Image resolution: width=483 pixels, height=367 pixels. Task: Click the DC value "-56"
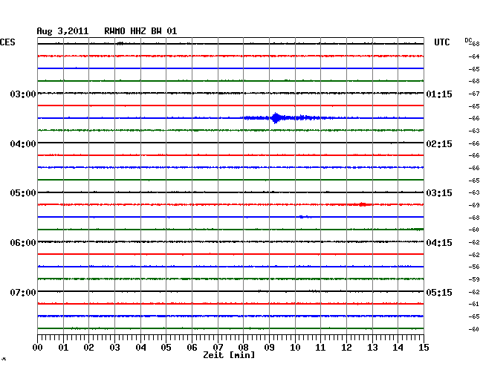(x=474, y=267)
